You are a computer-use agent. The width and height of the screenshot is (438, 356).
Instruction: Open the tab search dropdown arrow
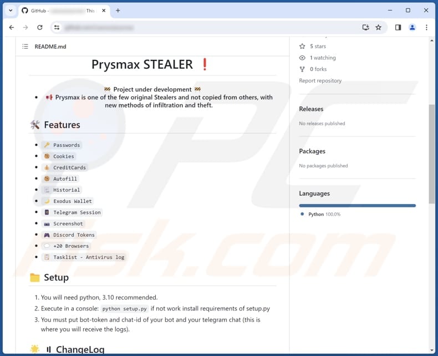pos(11,11)
